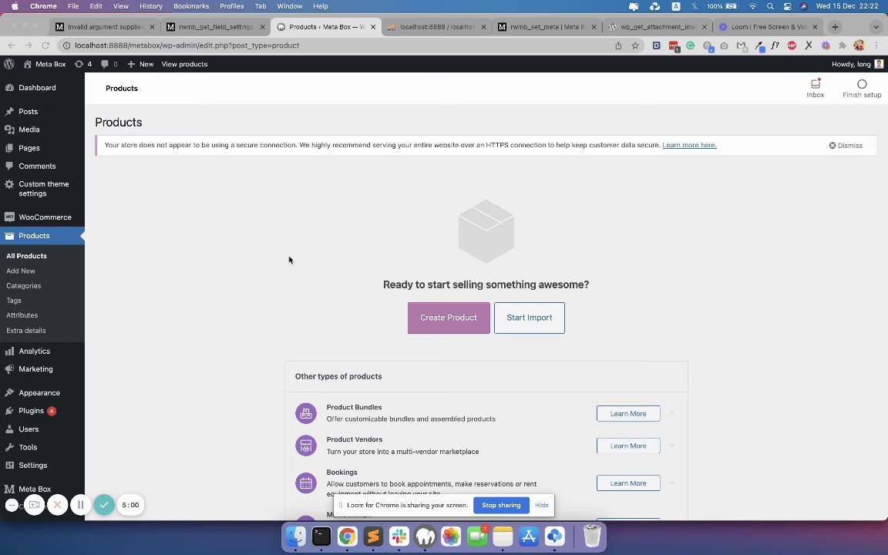Viewport: 888px width, 555px height.
Task: Click the Bookings calendar icon
Action: [306, 483]
